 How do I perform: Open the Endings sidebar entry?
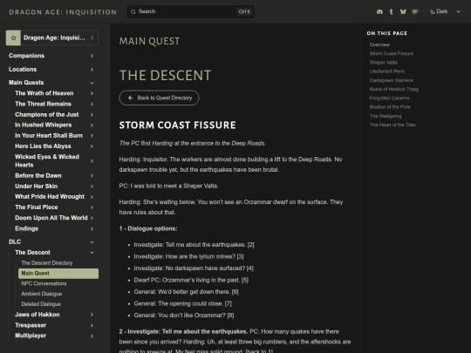(27, 228)
